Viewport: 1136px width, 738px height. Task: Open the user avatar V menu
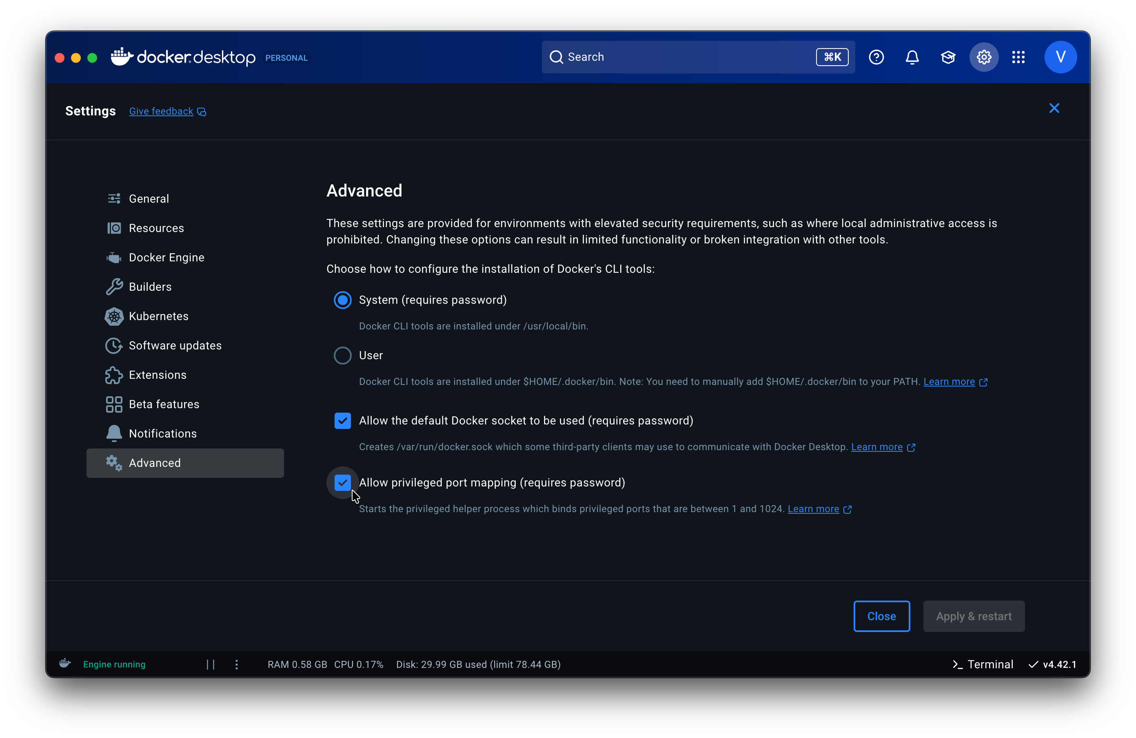tap(1060, 57)
